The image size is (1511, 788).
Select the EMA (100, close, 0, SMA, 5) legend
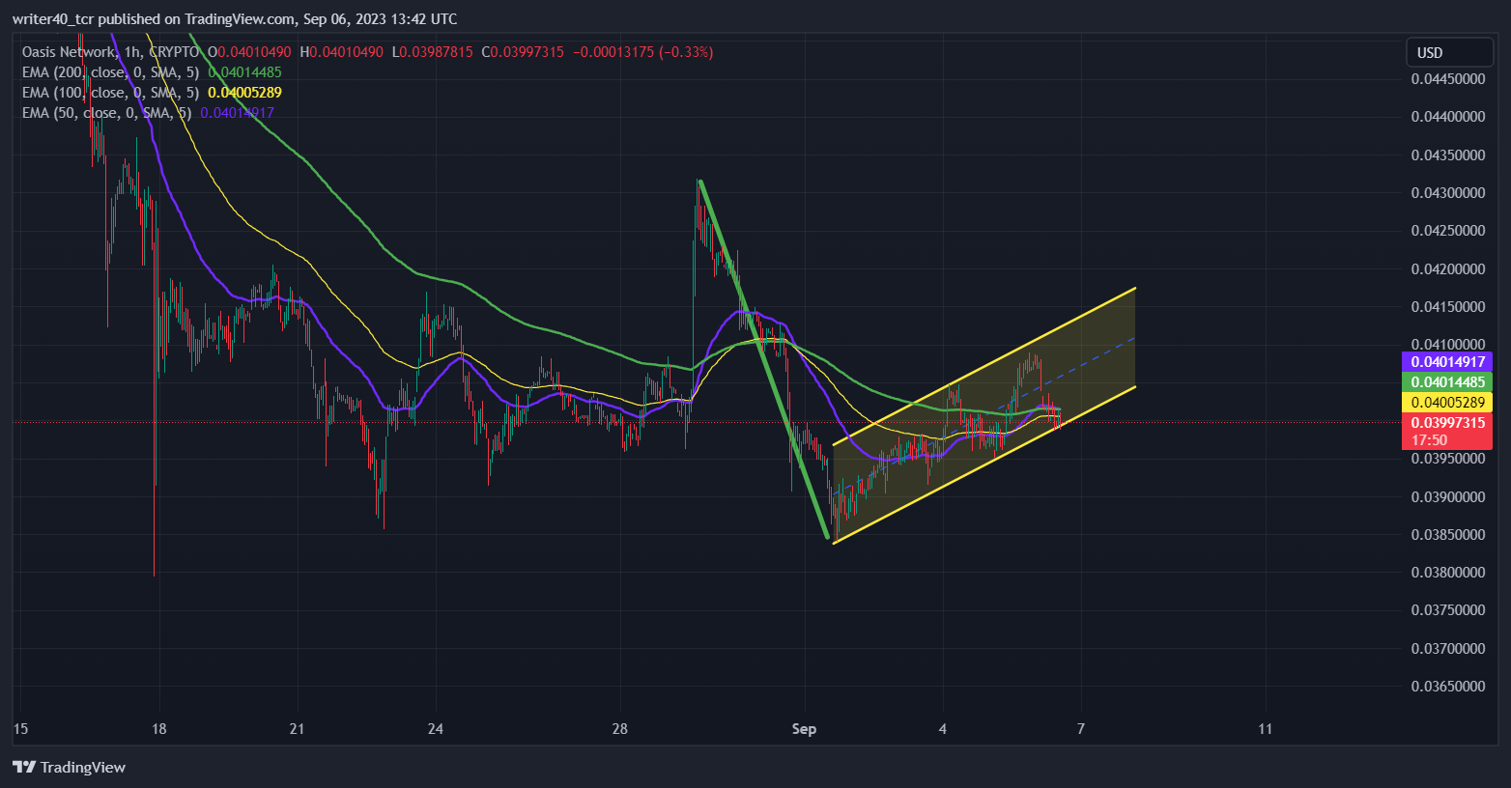[x=110, y=93]
